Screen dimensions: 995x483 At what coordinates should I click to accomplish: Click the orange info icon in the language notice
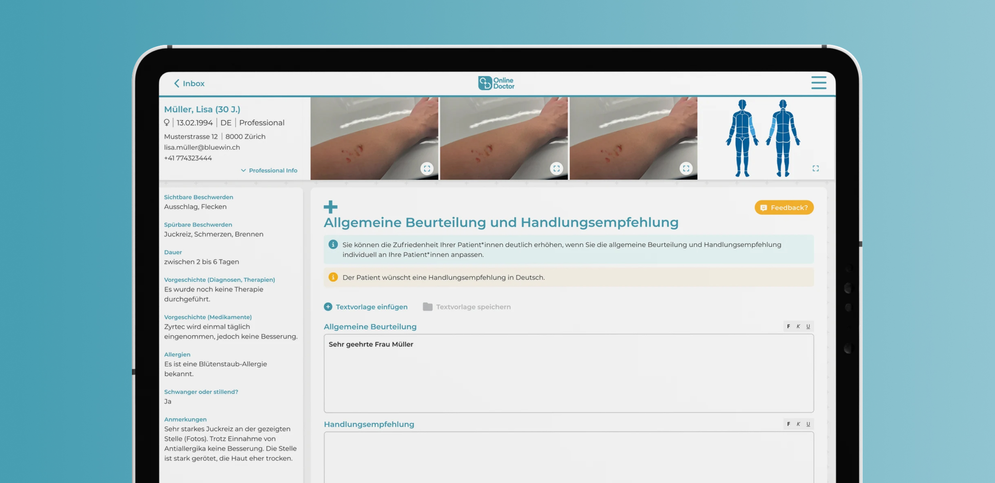click(x=333, y=277)
